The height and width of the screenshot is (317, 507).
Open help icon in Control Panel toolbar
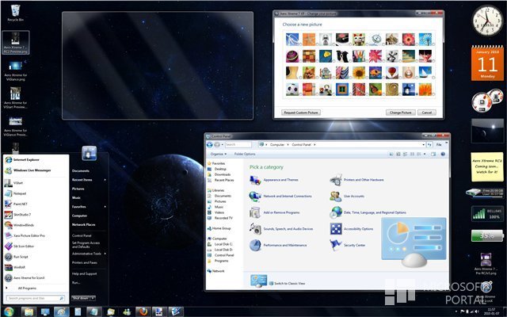tap(443, 154)
